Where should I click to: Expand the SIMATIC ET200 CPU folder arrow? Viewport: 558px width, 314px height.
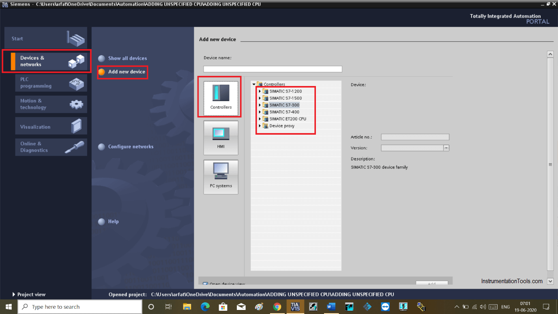coord(260,119)
